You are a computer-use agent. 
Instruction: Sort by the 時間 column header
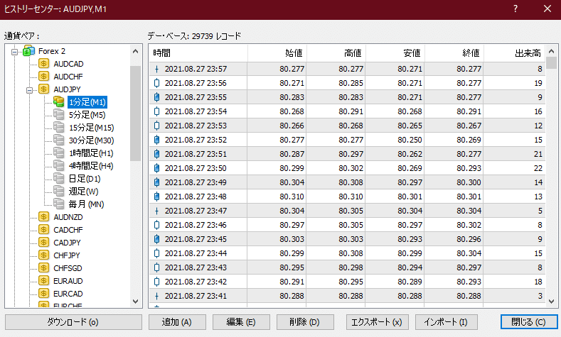(x=198, y=53)
